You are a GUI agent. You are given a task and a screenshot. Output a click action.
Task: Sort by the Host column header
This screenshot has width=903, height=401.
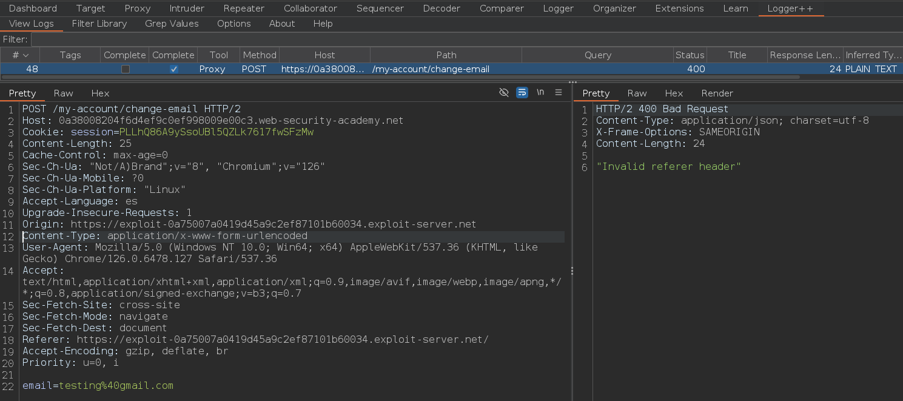click(x=324, y=55)
